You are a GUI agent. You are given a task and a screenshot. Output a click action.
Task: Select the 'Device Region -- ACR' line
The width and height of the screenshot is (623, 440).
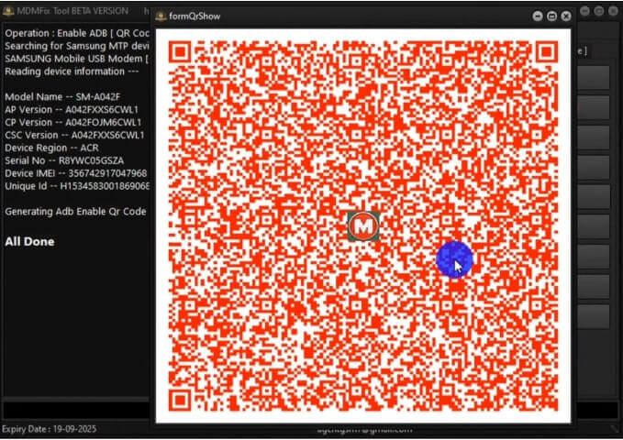coord(51,148)
